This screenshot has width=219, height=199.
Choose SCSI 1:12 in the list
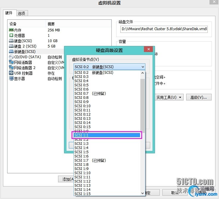[107, 181]
